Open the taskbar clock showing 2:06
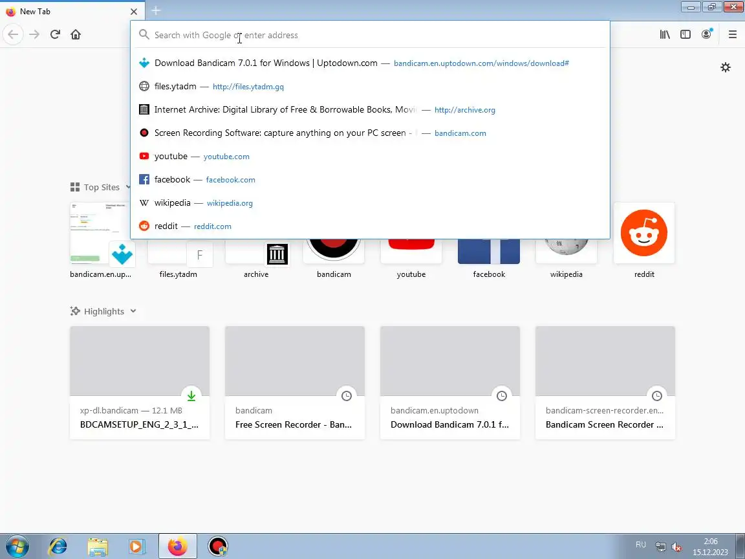The width and height of the screenshot is (745, 559). pyautogui.click(x=710, y=547)
